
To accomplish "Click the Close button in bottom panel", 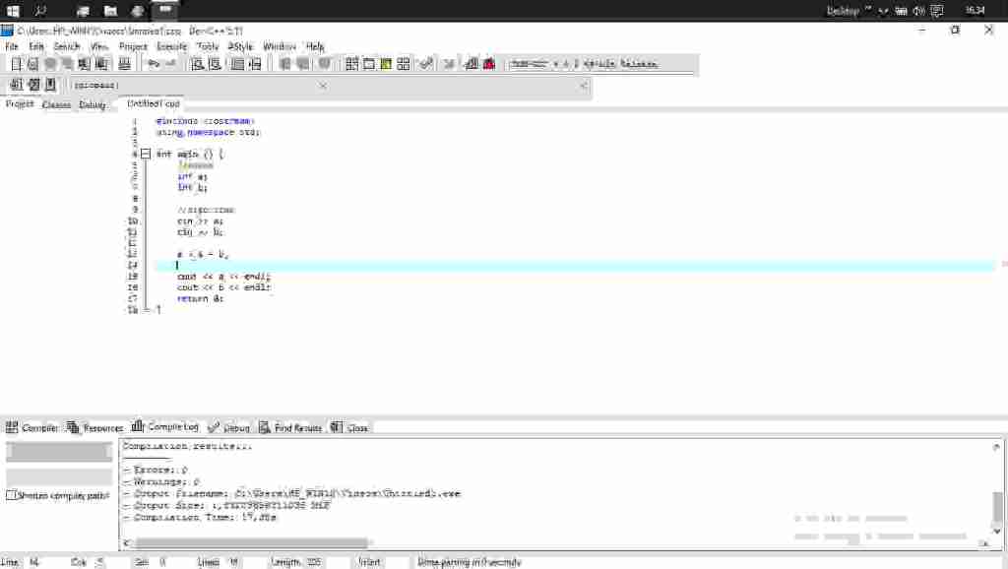I will pyautogui.click(x=349, y=427).
